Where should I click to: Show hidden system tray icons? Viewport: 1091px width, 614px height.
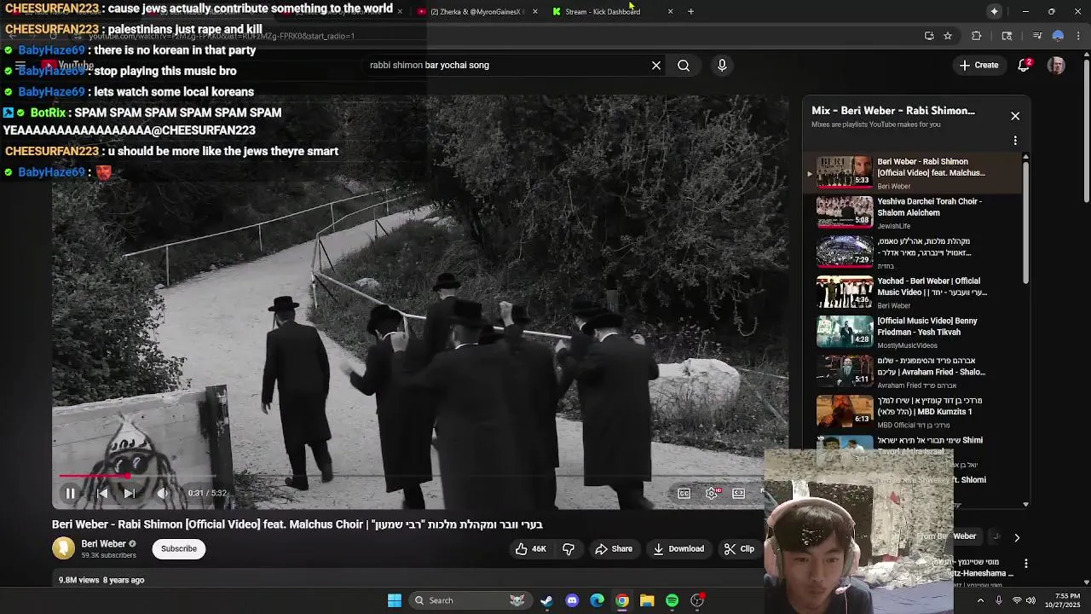tap(980, 600)
